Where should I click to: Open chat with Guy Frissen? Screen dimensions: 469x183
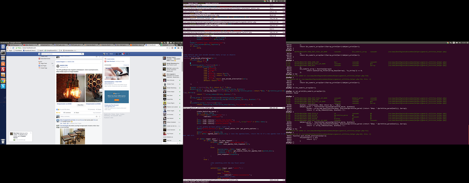(171, 133)
